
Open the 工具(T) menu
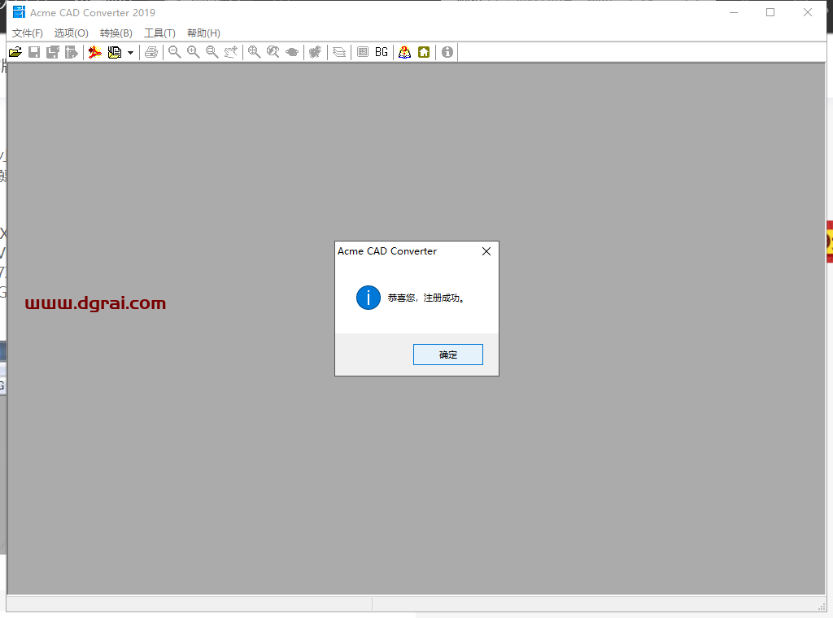point(159,33)
